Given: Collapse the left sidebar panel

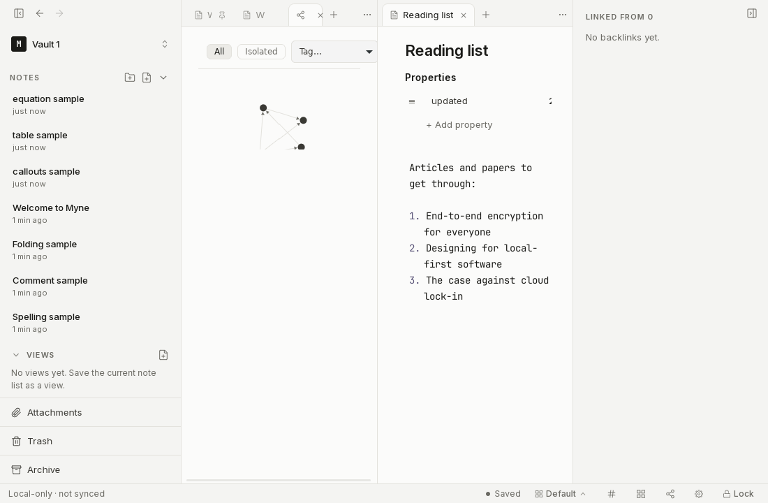Looking at the screenshot, I should click(x=19, y=13).
